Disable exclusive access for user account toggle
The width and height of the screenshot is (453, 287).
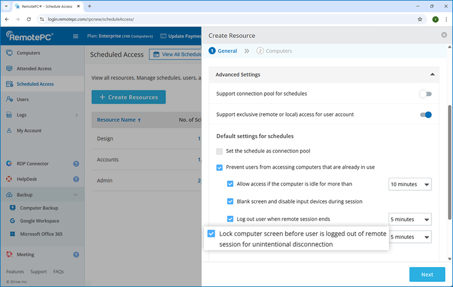point(425,114)
